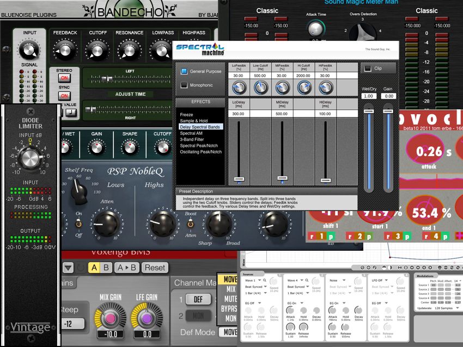Click the magnifier icon next to Wave 4

(x=307, y=280)
